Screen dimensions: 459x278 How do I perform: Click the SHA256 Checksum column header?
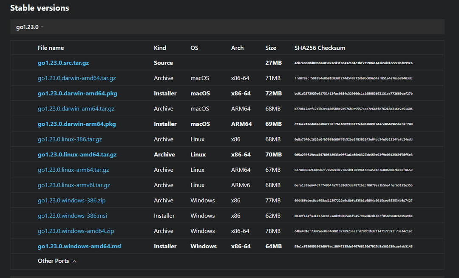coord(320,48)
